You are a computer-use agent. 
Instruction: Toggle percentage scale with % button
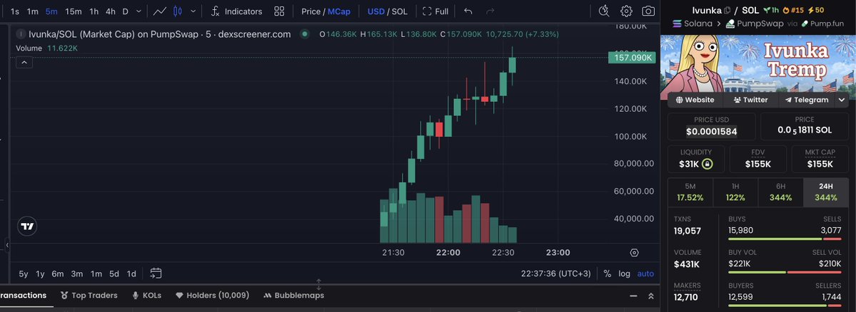(607, 274)
